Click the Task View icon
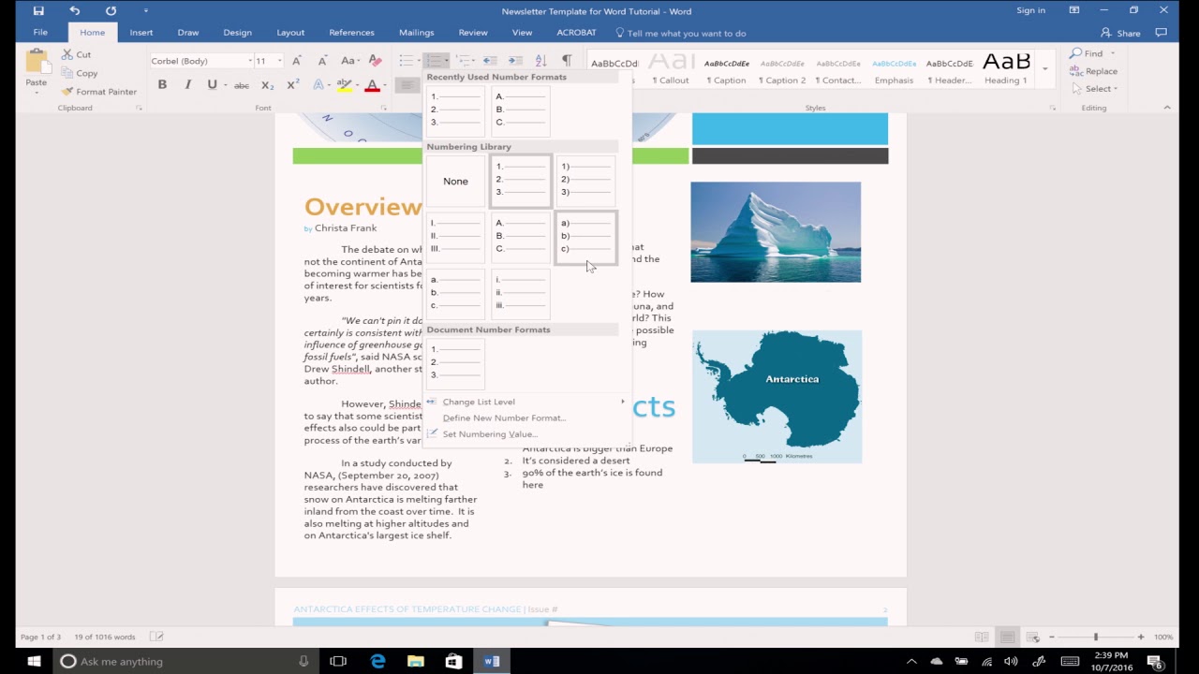 338,661
